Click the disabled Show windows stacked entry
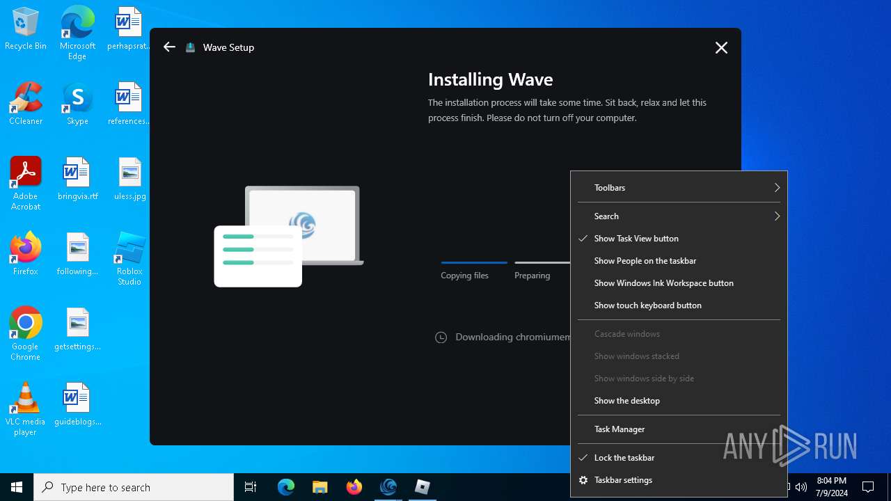 click(x=679, y=356)
